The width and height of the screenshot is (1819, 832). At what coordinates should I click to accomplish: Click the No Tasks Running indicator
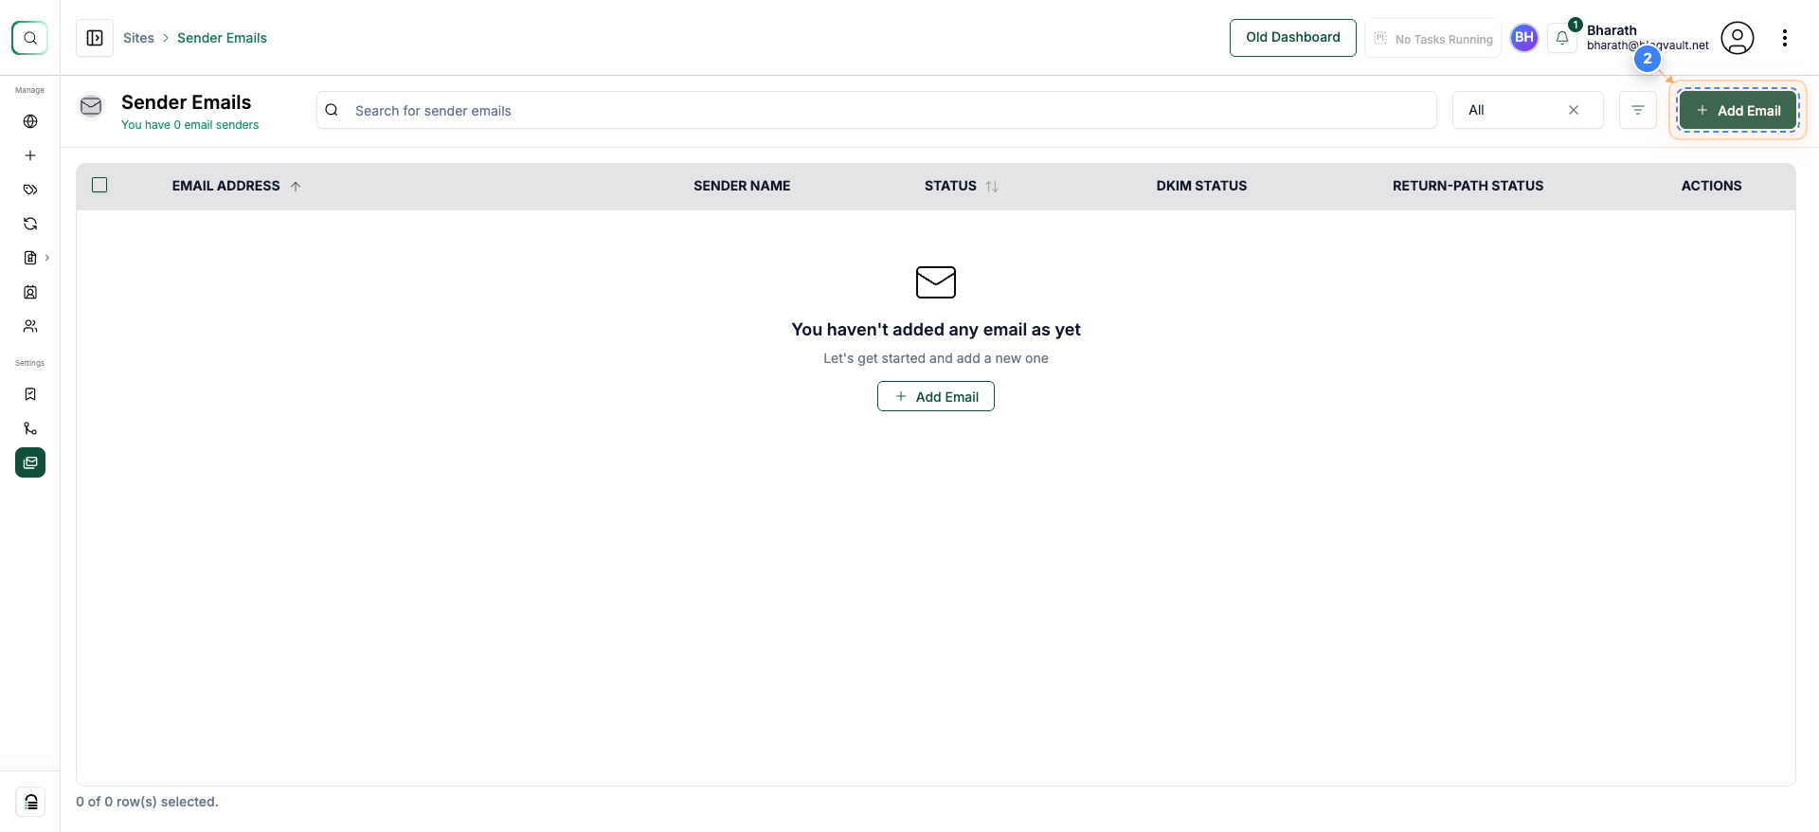pos(1432,38)
